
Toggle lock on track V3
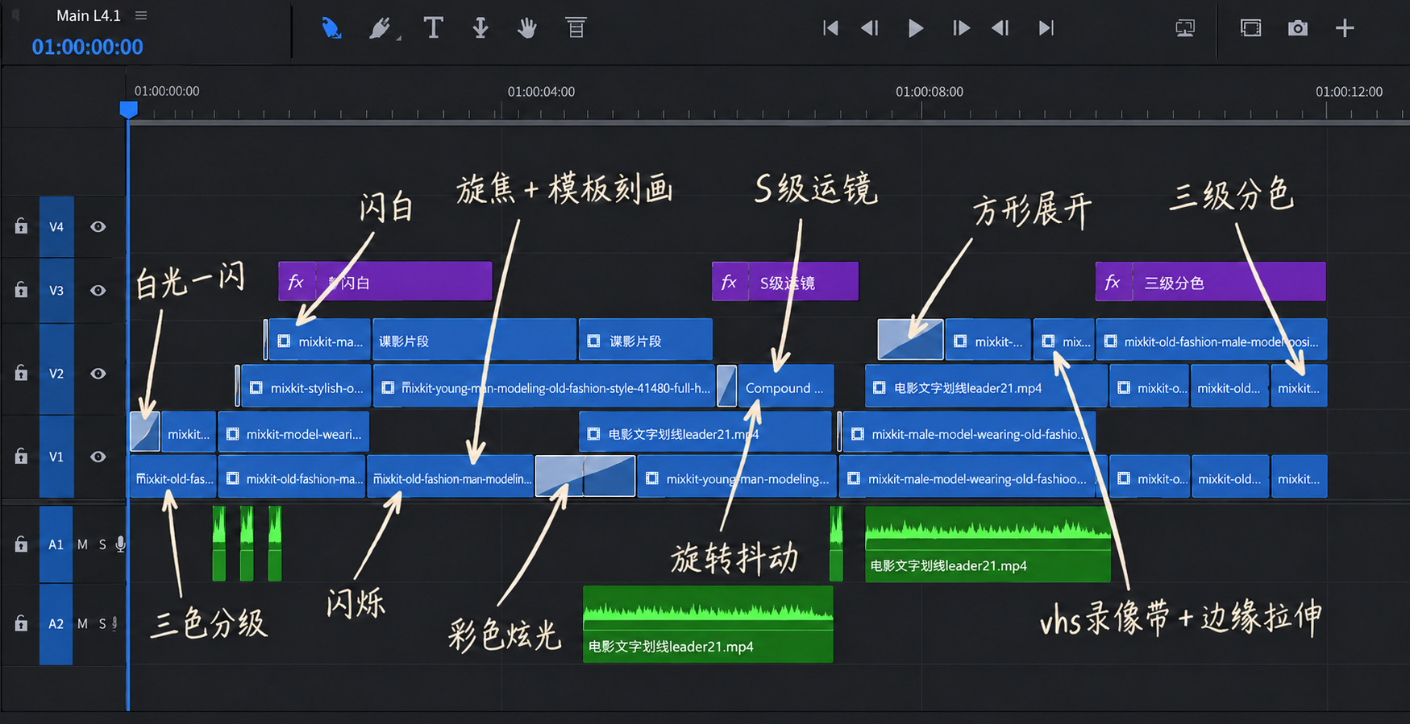[21, 290]
